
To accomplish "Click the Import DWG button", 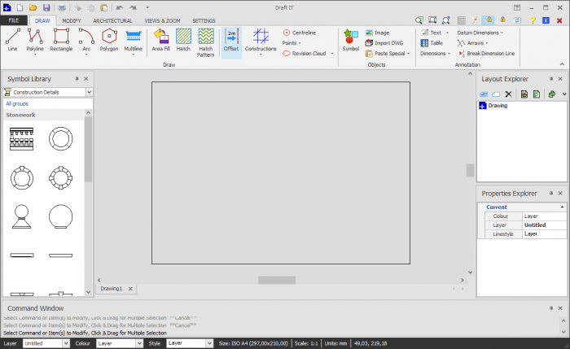I will (385, 42).
